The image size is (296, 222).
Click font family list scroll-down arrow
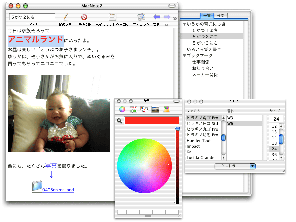[224, 157]
